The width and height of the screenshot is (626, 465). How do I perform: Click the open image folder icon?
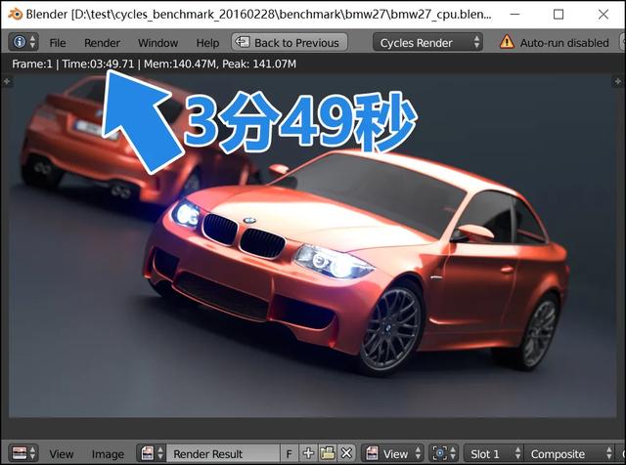point(327,454)
